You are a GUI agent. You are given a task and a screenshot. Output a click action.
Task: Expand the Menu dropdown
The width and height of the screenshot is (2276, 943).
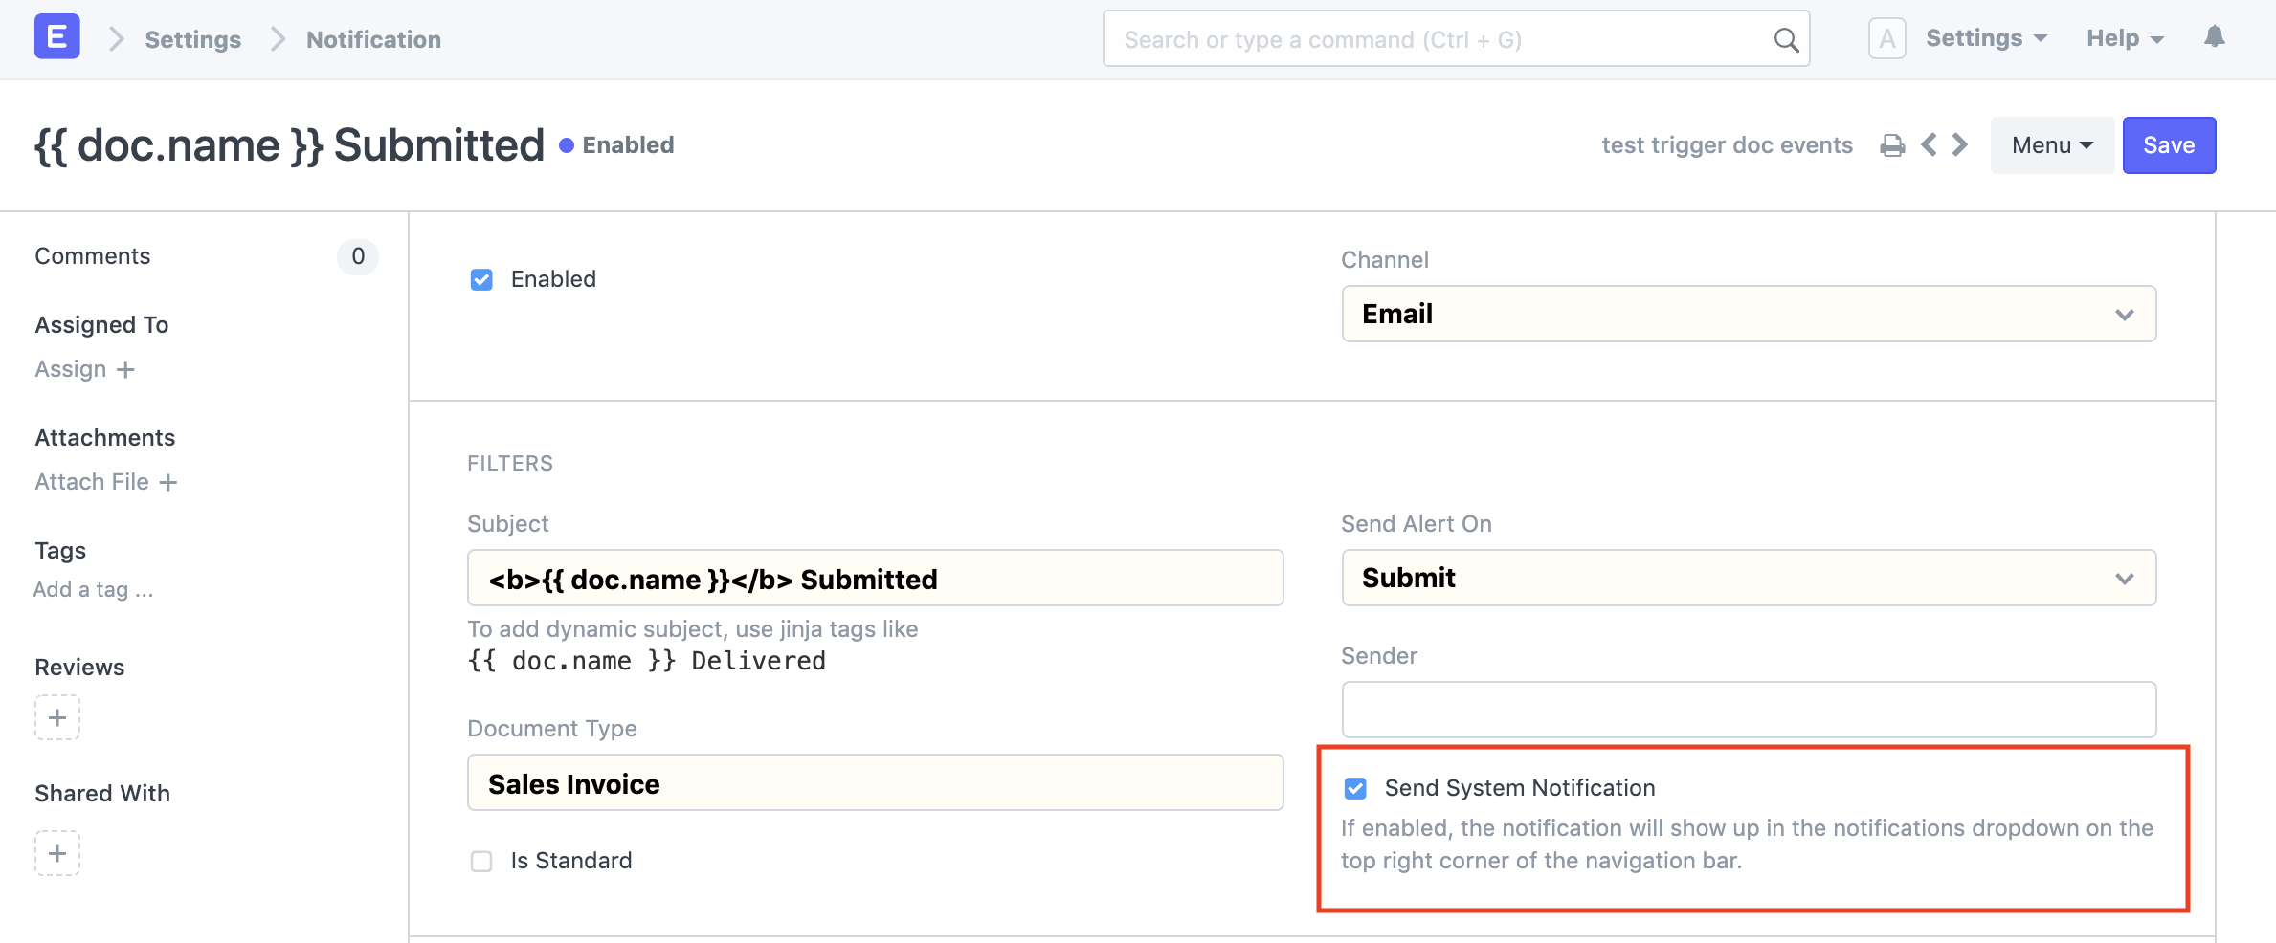click(2050, 144)
